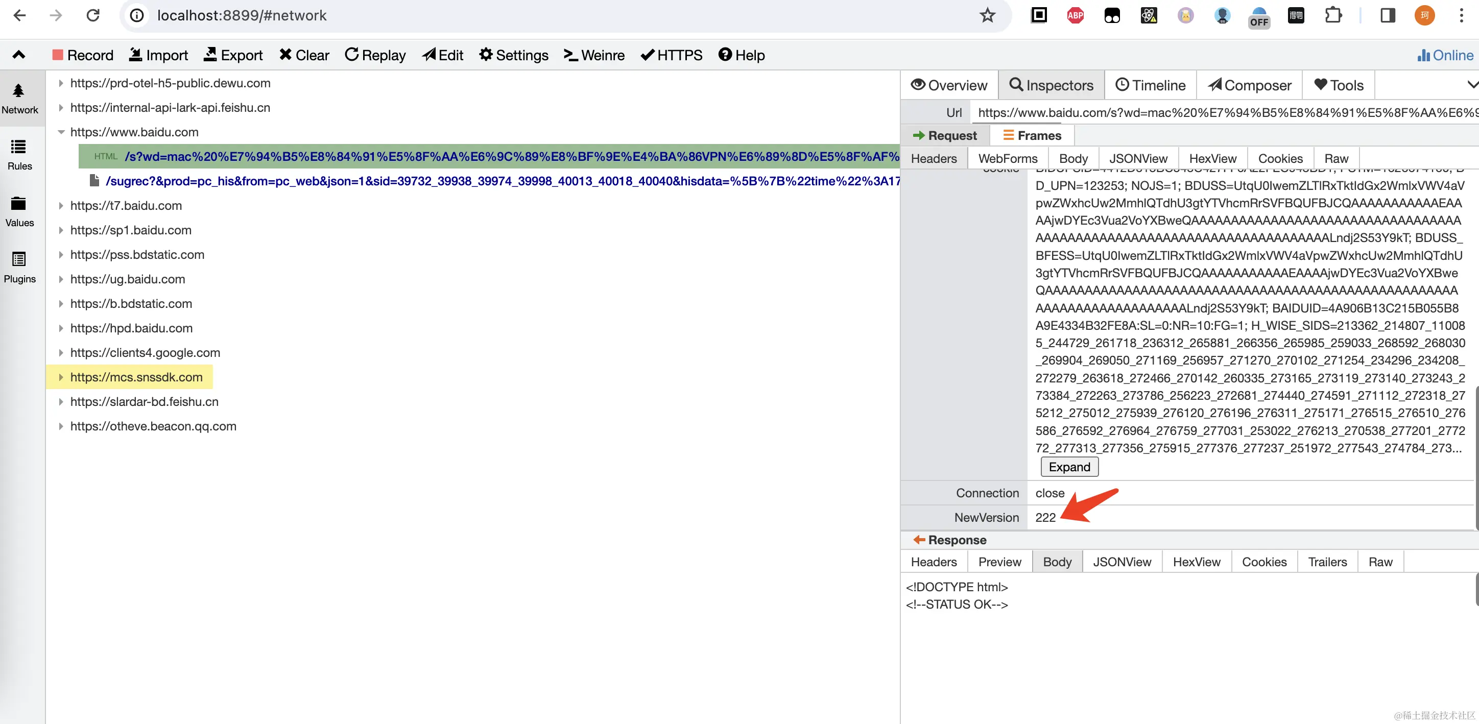
Task: Open the Composer tab
Action: (x=1249, y=86)
